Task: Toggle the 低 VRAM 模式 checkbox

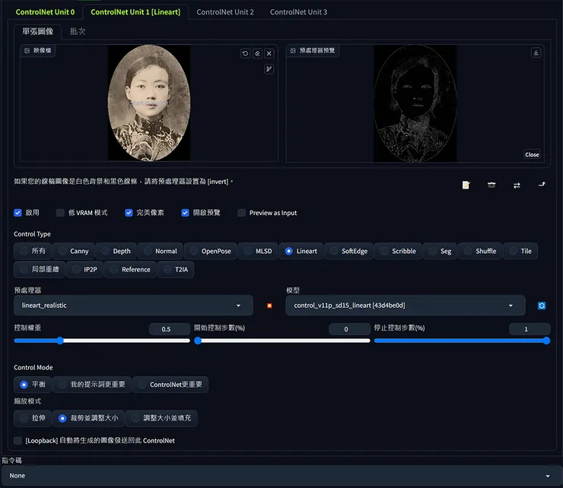Action: tap(61, 213)
